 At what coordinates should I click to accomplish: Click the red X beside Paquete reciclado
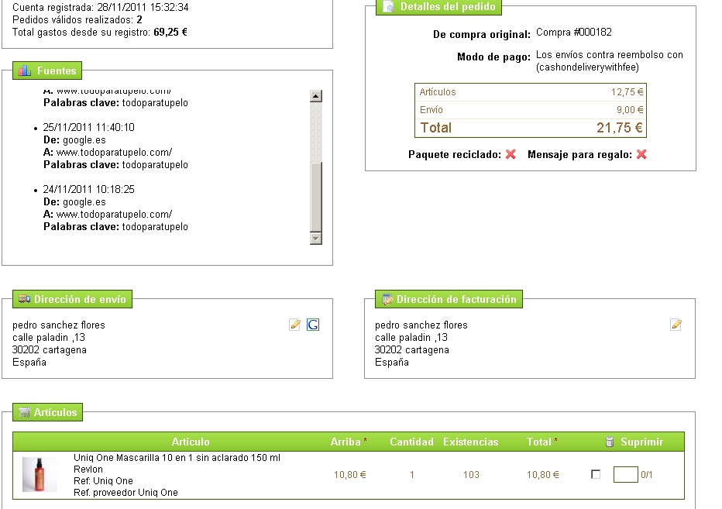coord(511,154)
